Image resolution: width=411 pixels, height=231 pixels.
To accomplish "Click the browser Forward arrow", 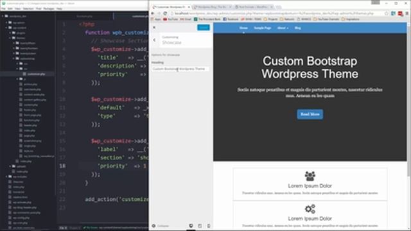I will pyautogui.click(x=159, y=13).
